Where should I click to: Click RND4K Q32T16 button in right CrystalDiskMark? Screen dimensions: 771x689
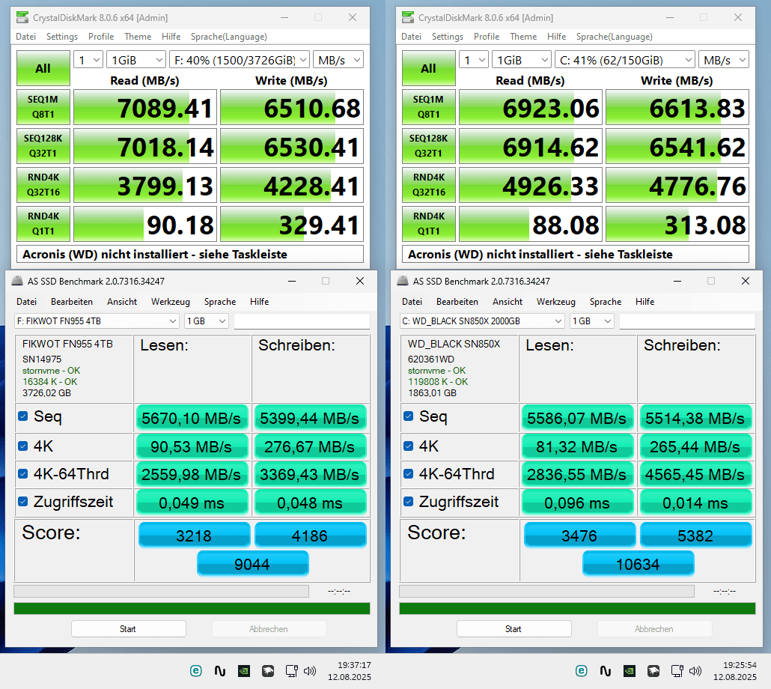428,185
